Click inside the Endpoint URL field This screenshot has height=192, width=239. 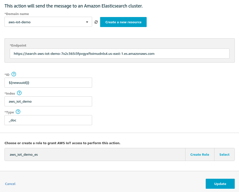tap(119, 53)
